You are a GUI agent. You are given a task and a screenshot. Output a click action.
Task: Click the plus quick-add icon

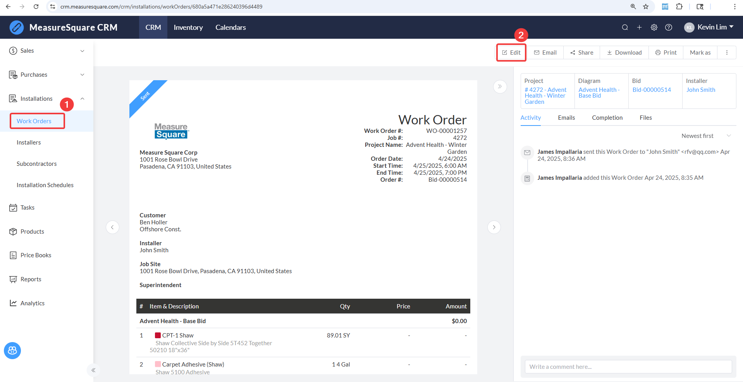640,28
